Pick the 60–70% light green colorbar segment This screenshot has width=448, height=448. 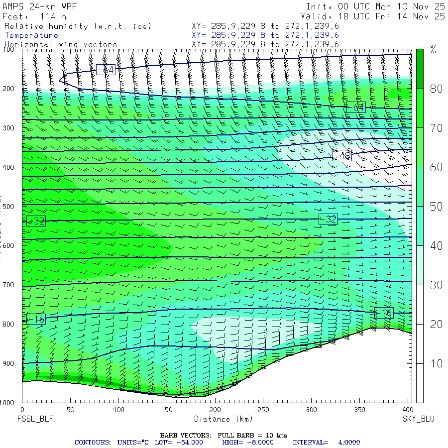click(420, 147)
